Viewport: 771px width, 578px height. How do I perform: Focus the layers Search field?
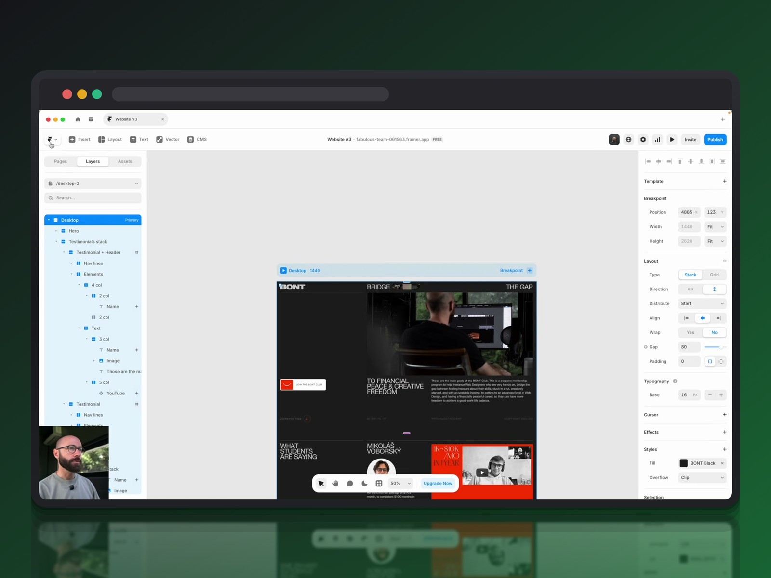point(93,198)
